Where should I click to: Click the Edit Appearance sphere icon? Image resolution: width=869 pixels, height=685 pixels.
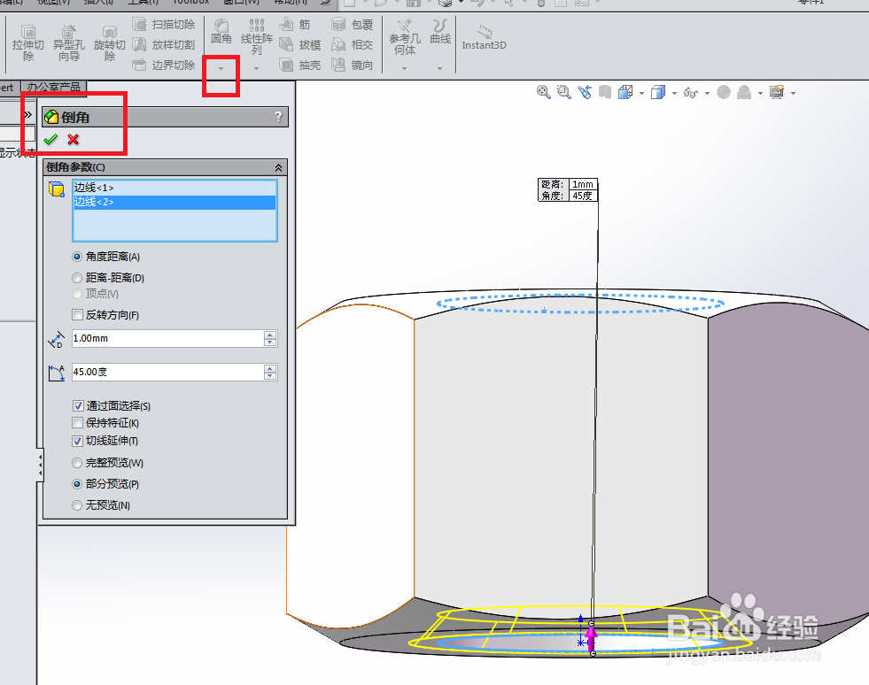tap(723, 92)
